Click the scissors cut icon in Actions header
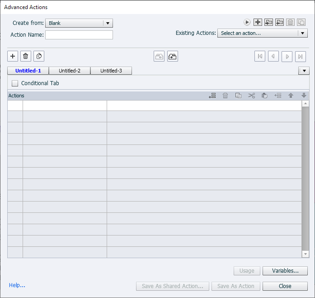Viewport: 315px width, 298px height. click(252, 96)
